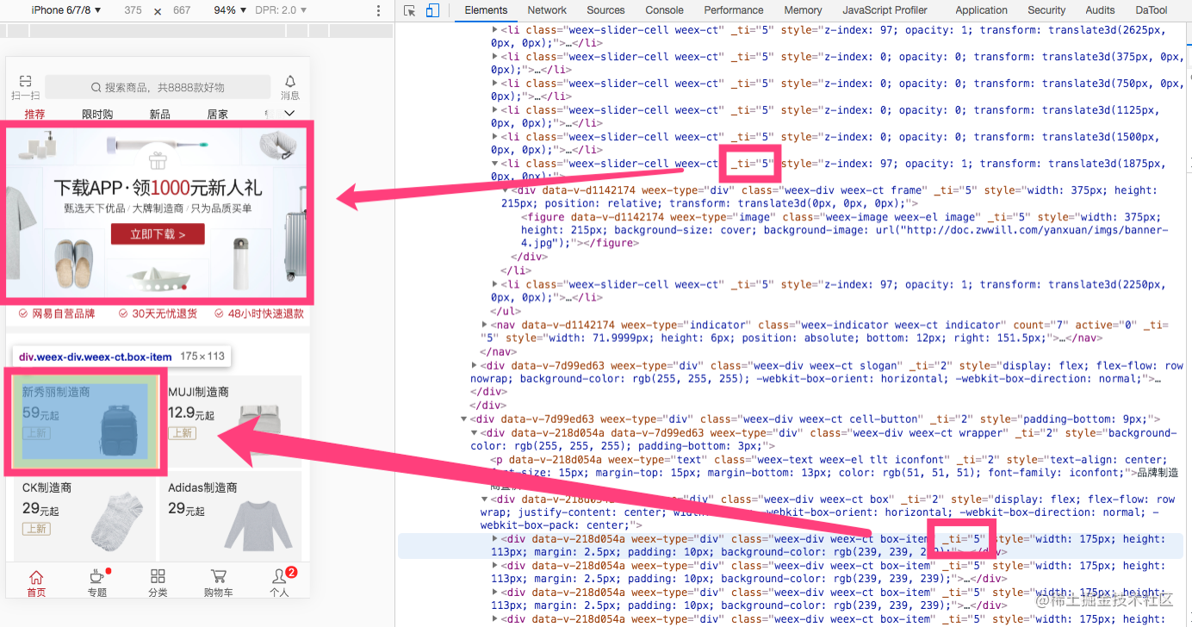Viewport: 1192px width, 627px height.
Task: Open the Adidas制造商 product card
Action: 231,517
